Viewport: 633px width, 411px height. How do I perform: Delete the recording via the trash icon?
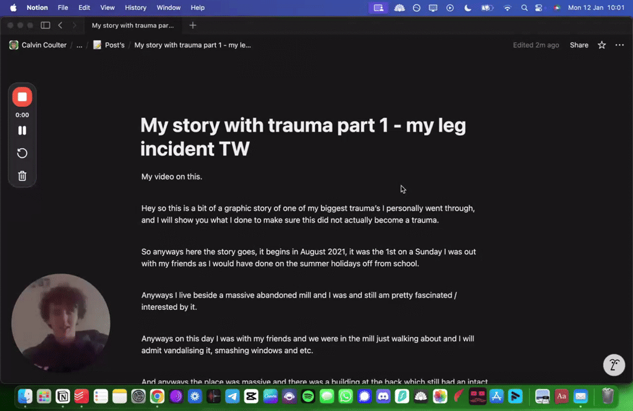tap(22, 176)
